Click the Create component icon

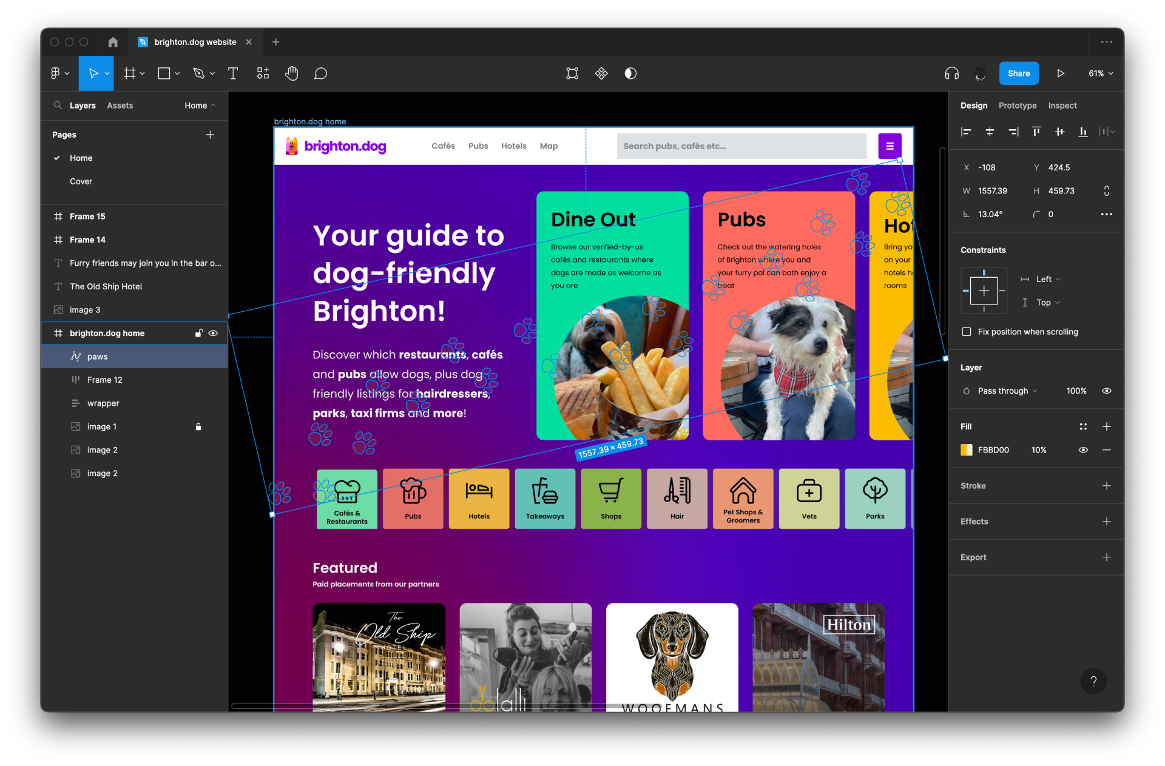pos(601,73)
